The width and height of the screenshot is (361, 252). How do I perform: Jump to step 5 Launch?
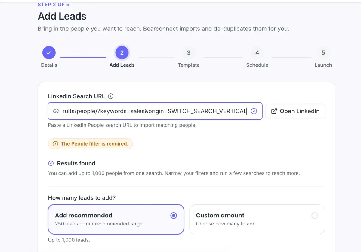click(x=323, y=53)
